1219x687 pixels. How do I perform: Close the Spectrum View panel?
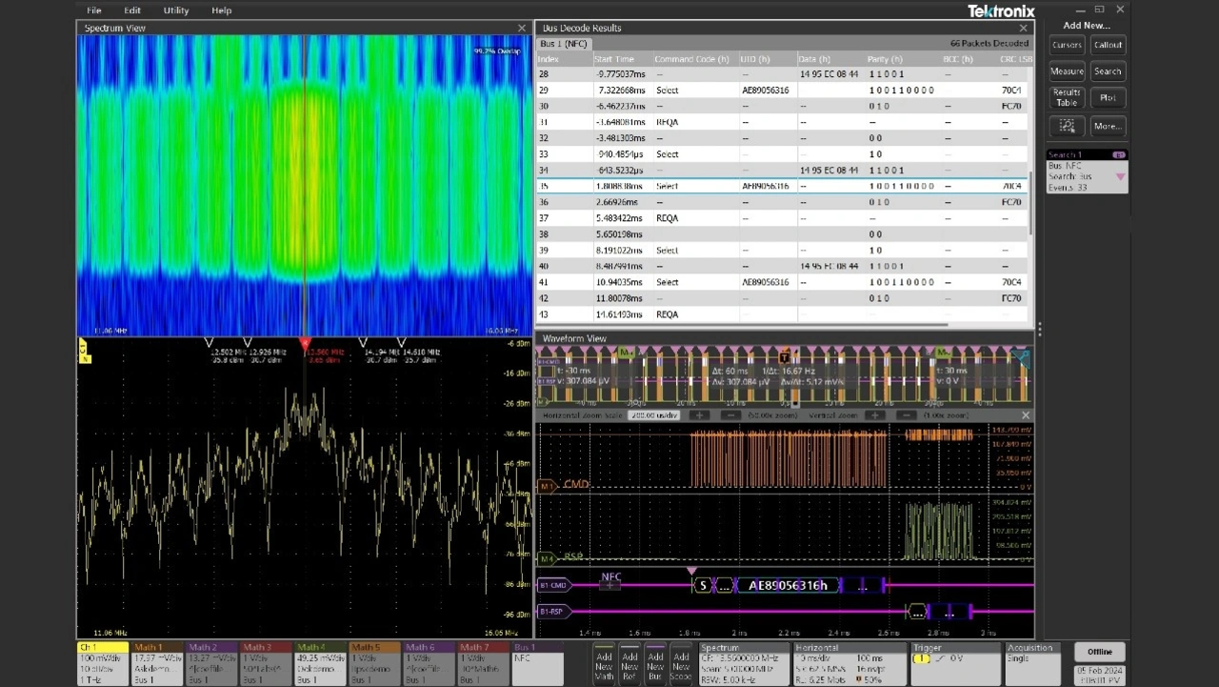[x=521, y=29]
